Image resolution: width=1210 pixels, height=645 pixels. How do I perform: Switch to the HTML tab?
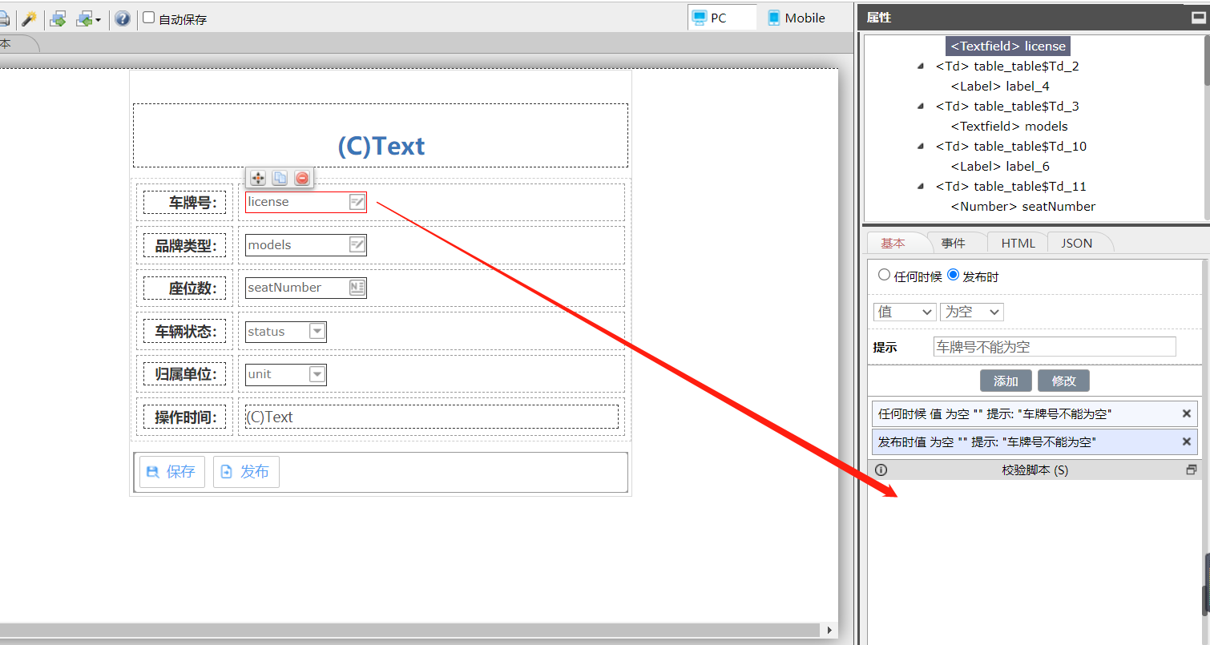[x=1018, y=243]
